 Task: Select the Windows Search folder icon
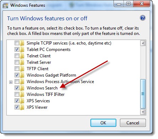(22, 88)
